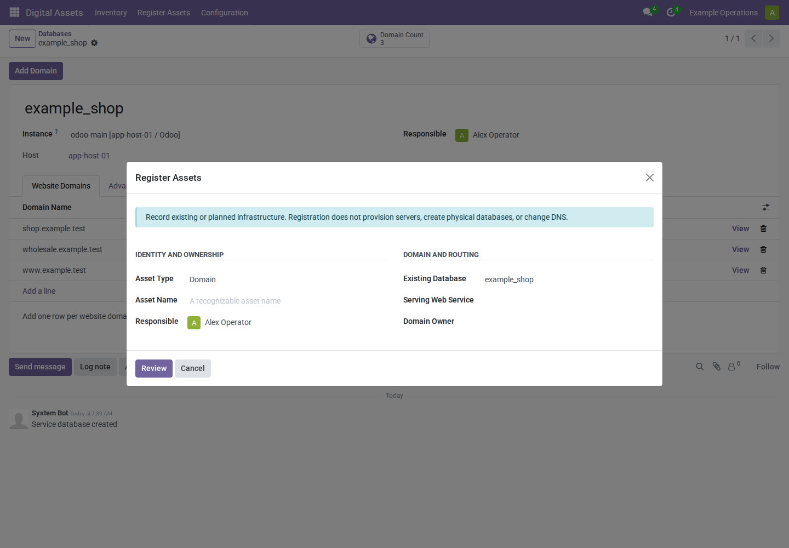Delete the www.example.test row
This screenshot has width=789, height=548.
tap(763, 270)
